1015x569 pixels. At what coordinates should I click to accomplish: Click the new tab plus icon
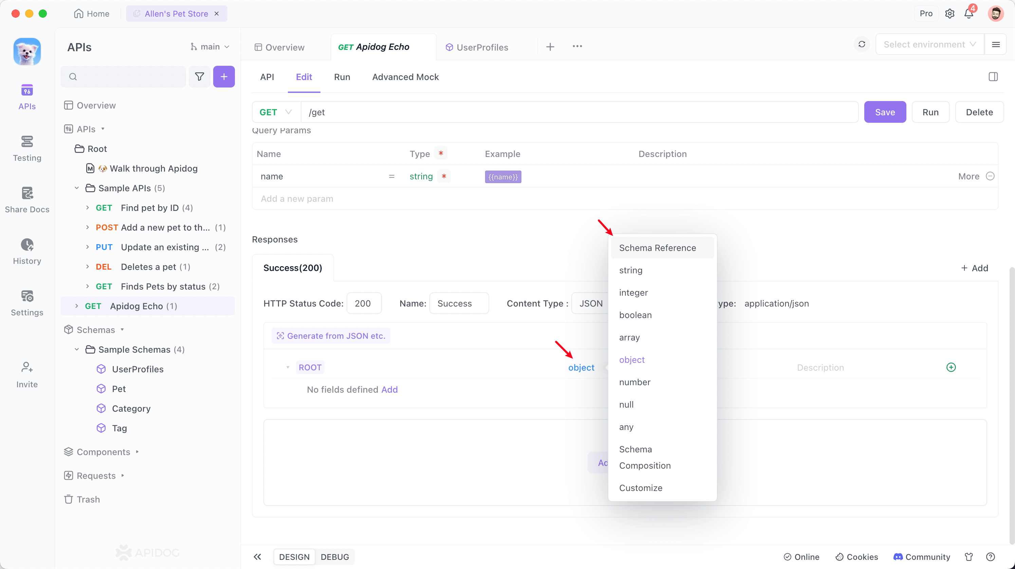click(550, 47)
